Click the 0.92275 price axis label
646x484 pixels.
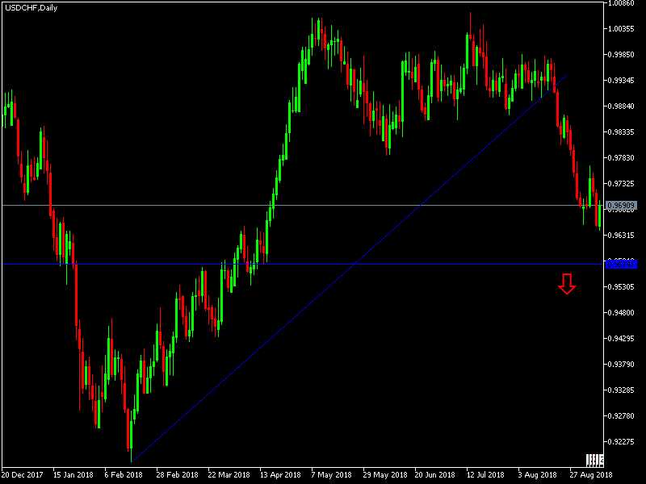(621, 441)
